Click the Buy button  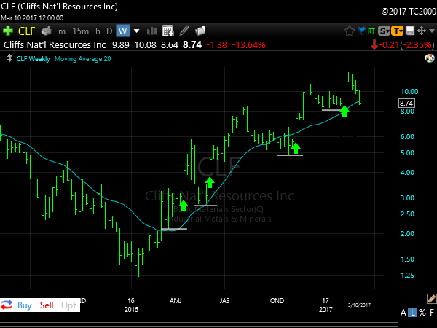click(25, 305)
